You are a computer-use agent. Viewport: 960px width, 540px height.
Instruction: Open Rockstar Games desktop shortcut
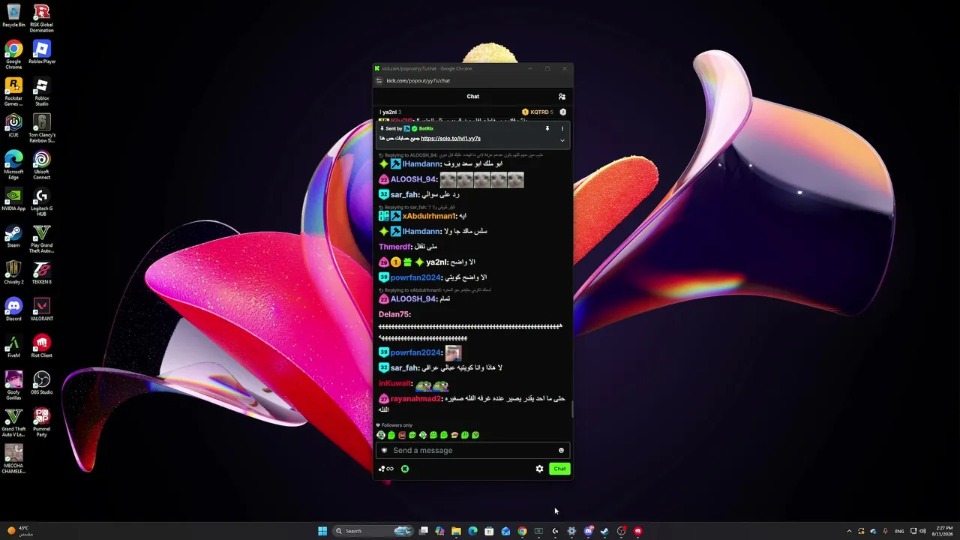point(13,91)
